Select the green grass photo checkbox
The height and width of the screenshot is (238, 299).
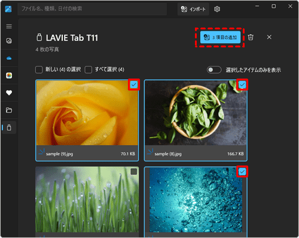point(134,171)
